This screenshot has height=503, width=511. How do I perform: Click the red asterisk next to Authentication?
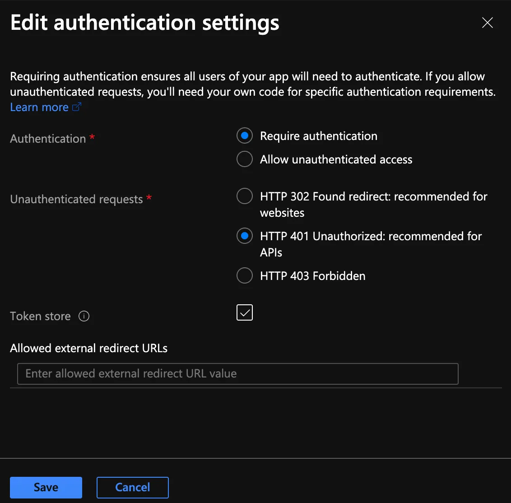click(x=92, y=137)
